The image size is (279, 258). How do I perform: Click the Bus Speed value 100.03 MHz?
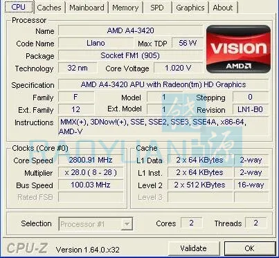click(x=91, y=185)
